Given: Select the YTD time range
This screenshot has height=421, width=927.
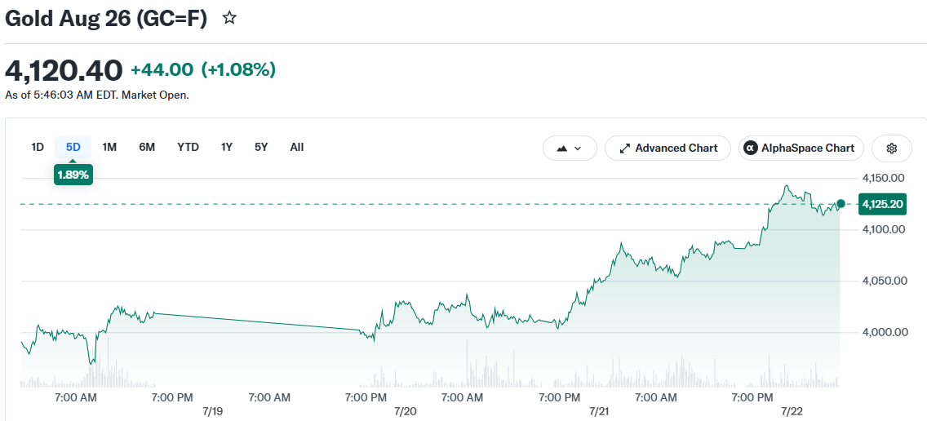Looking at the screenshot, I should (x=188, y=147).
